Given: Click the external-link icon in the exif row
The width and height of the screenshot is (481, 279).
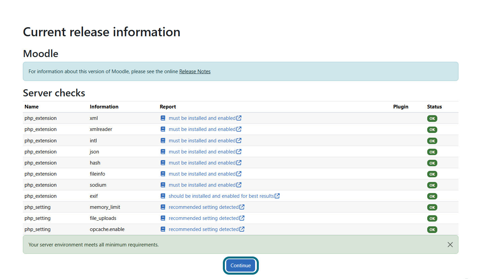Looking at the screenshot, I should point(277,195).
